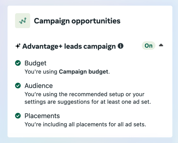The height and width of the screenshot is (143, 178).
Task: Toggle the green On status badge
Action: click(x=149, y=46)
